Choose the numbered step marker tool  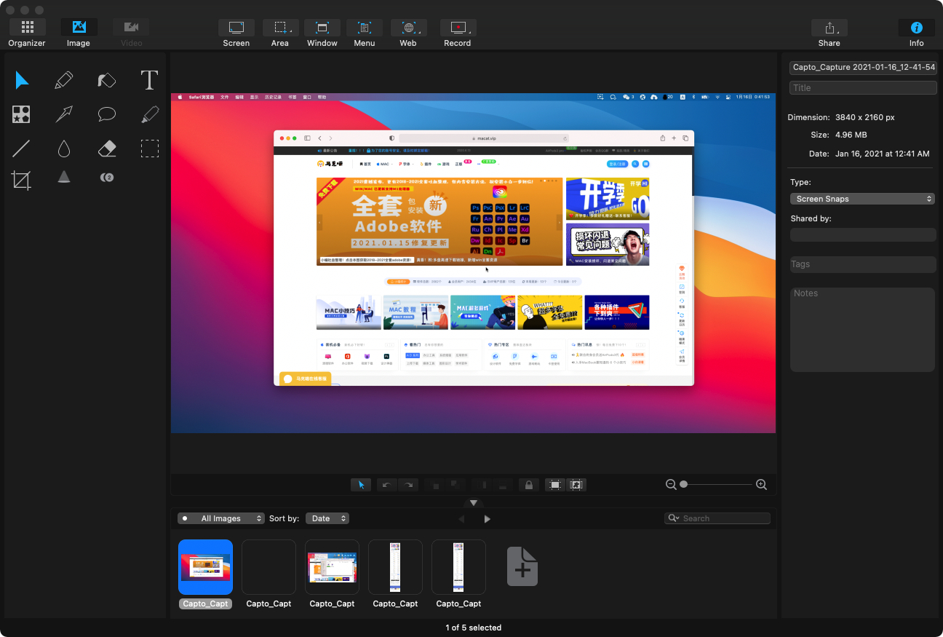tap(107, 177)
